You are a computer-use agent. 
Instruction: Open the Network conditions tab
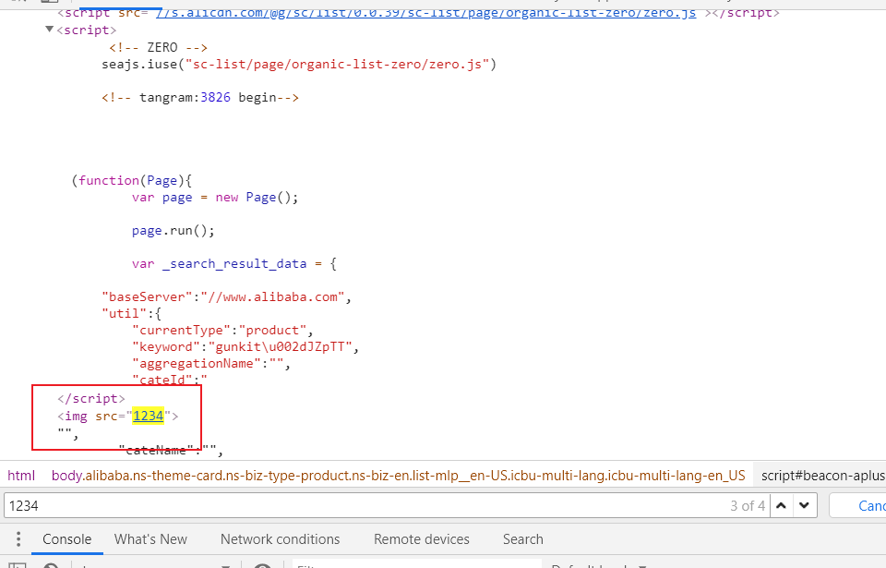tap(280, 539)
